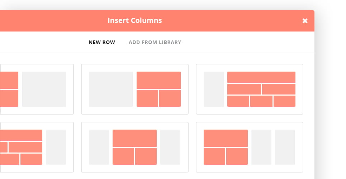Pick layout with orange section between two gray columns
This screenshot has width=346, height=179.
pos(135,147)
